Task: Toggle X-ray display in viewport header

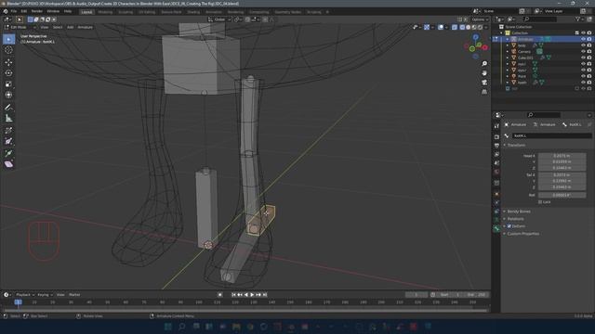Action: click(455, 27)
